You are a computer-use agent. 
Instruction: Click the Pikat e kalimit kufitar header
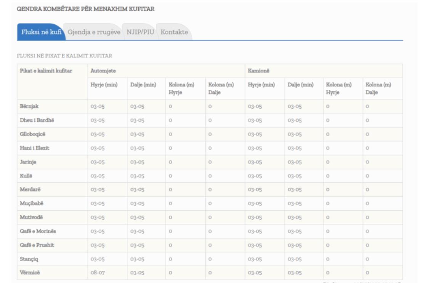pyautogui.click(x=46, y=71)
